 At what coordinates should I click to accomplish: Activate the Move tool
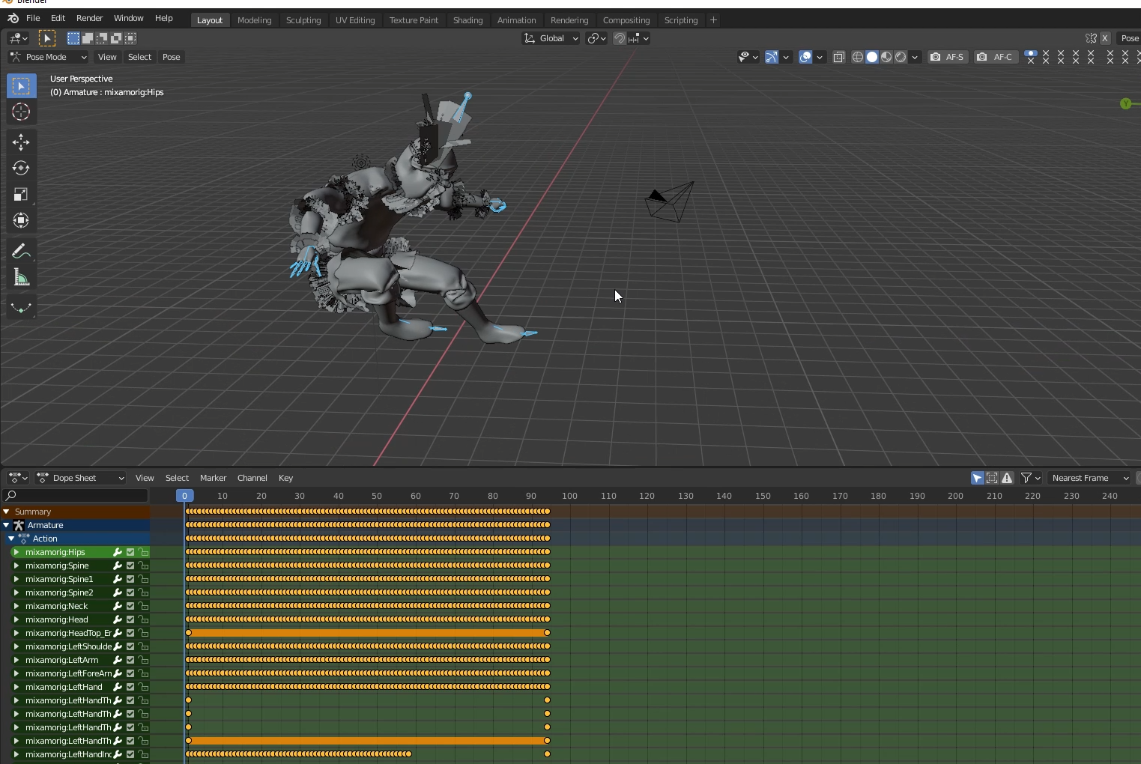point(21,142)
